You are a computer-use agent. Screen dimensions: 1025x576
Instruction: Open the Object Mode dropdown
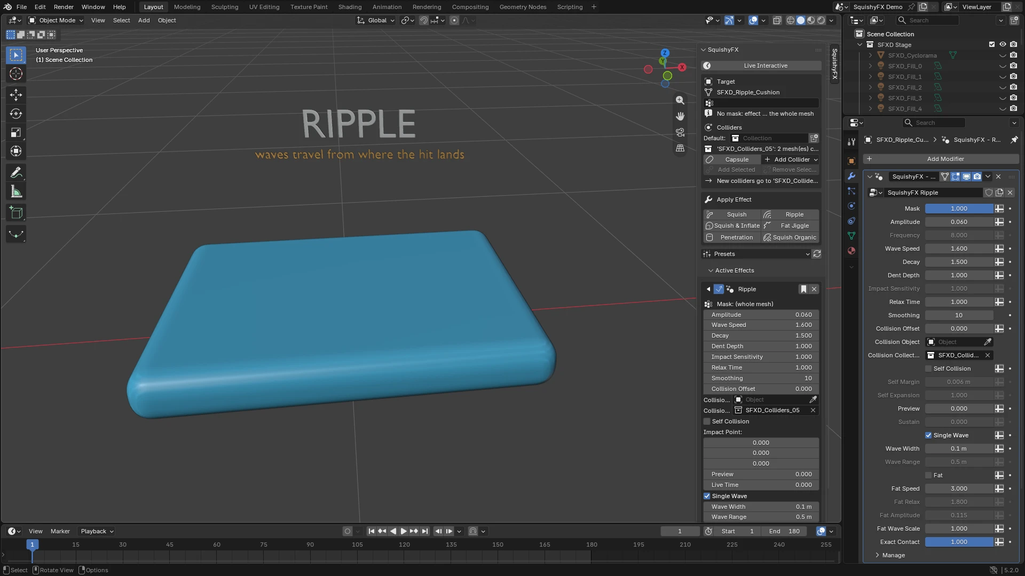point(56,20)
